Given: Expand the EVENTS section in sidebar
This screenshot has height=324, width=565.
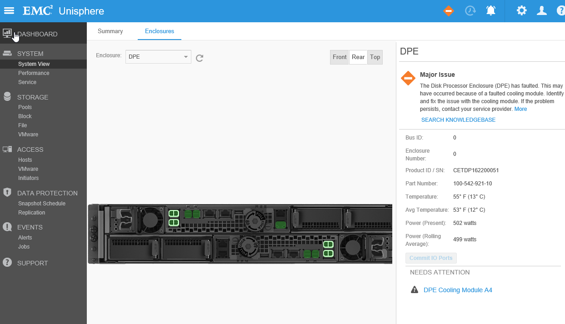Looking at the screenshot, I should [30, 227].
